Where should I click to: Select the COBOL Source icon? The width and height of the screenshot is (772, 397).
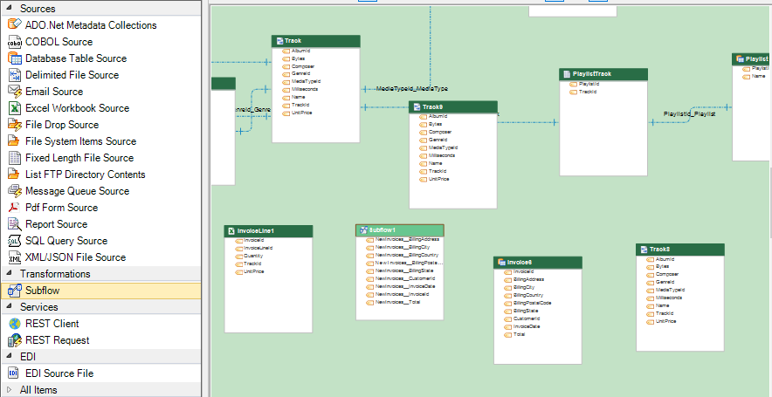tap(14, 42)
